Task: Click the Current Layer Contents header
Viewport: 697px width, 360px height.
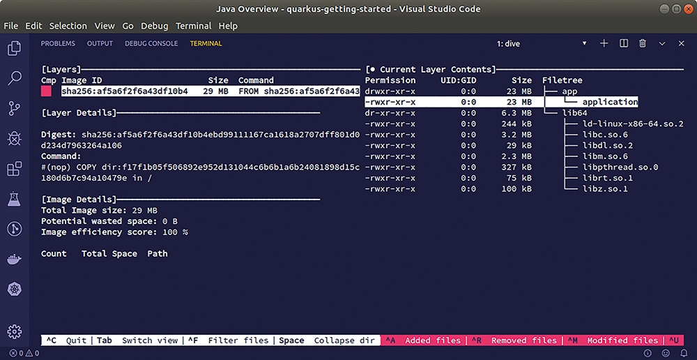Action: coord(430,70)
